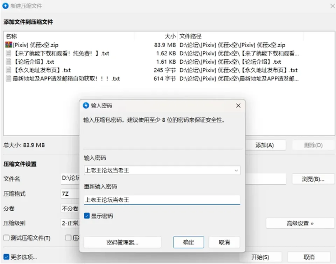Enable the 测试压缩文件(T) checkbox
This screenshot has width=336, height=264.
pyautogui.click(x=6, y=238)
